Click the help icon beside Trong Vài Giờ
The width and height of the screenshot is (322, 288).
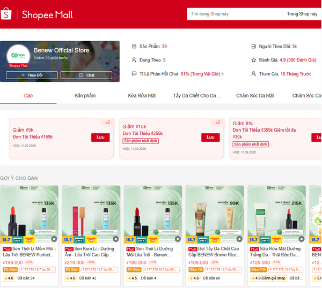point(222,74)
